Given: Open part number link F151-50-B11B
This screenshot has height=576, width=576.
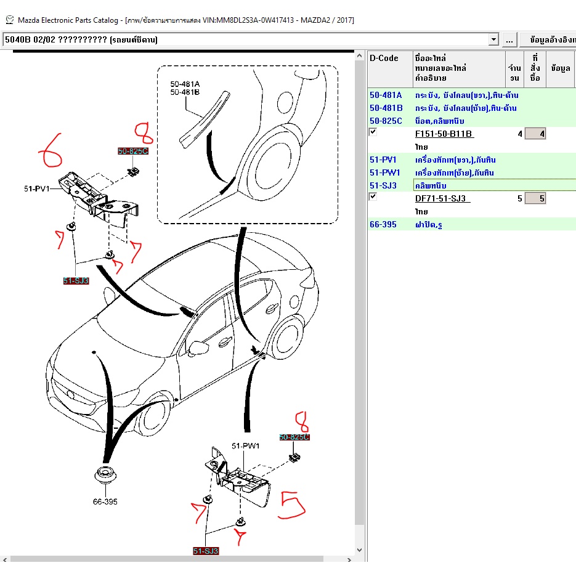Looking at the screenshot, I should coord(444,134).
